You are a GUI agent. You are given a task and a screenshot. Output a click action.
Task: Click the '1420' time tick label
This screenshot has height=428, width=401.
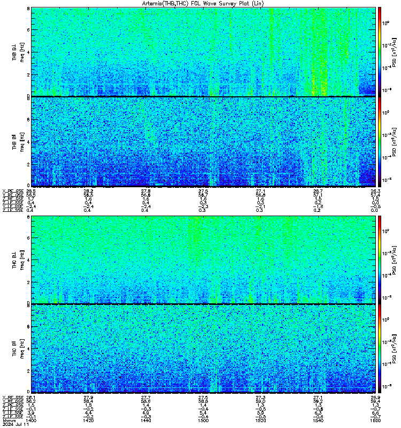pos(88,421)
